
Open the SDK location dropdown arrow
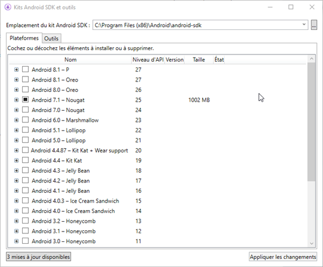click(304, 24)
